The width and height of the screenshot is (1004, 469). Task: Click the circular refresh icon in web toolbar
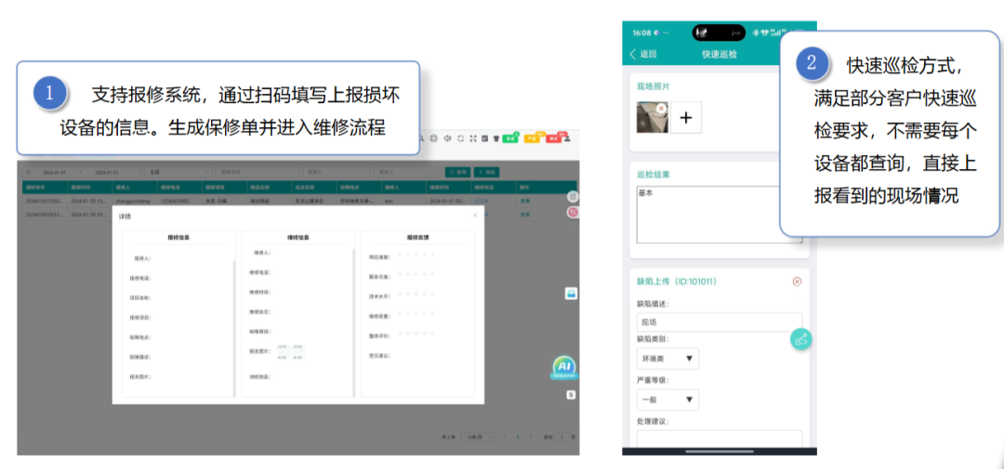click(x=460, y=138)
